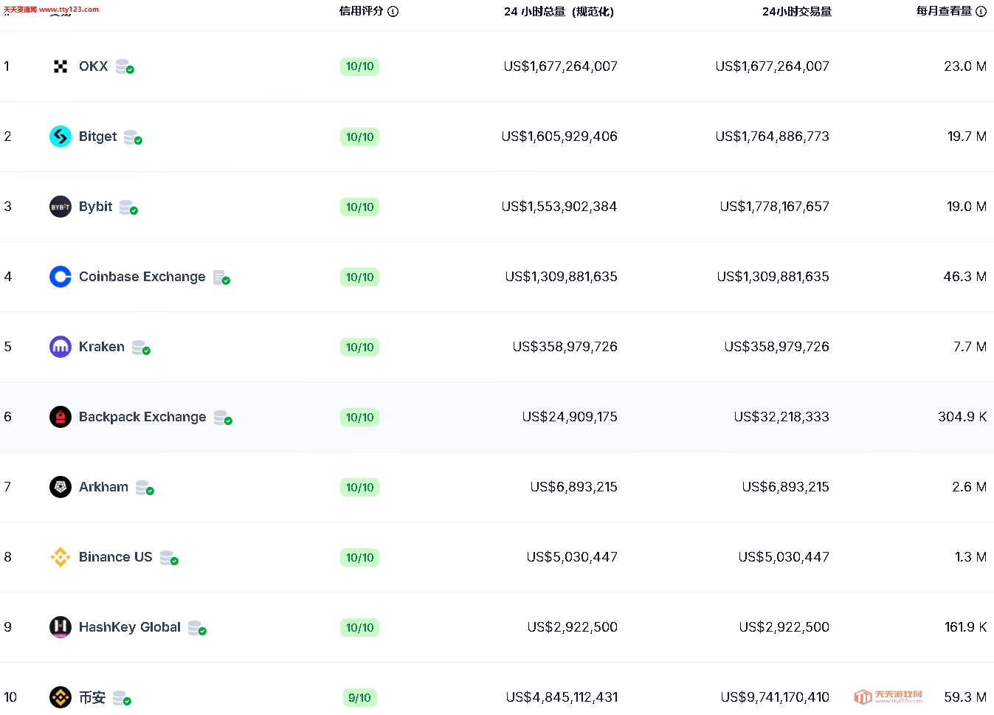Click the Binance US logo icon
The image size is (994, 715).
[x=61, y=557]
